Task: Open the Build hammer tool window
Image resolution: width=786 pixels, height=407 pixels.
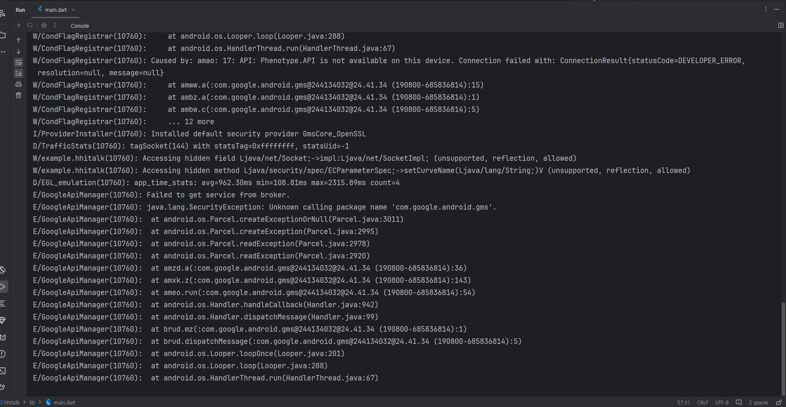Action: point(3,270)
